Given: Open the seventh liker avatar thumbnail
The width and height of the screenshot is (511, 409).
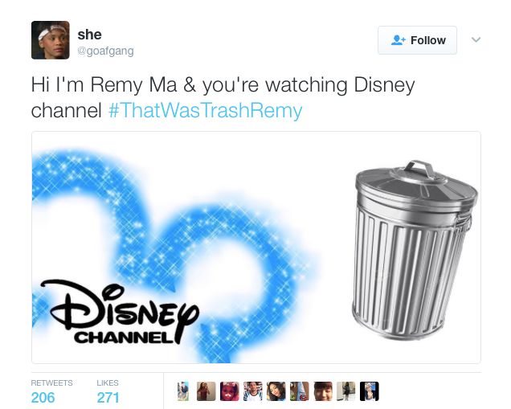Looking at the screenshot, I should click(323, 391).
